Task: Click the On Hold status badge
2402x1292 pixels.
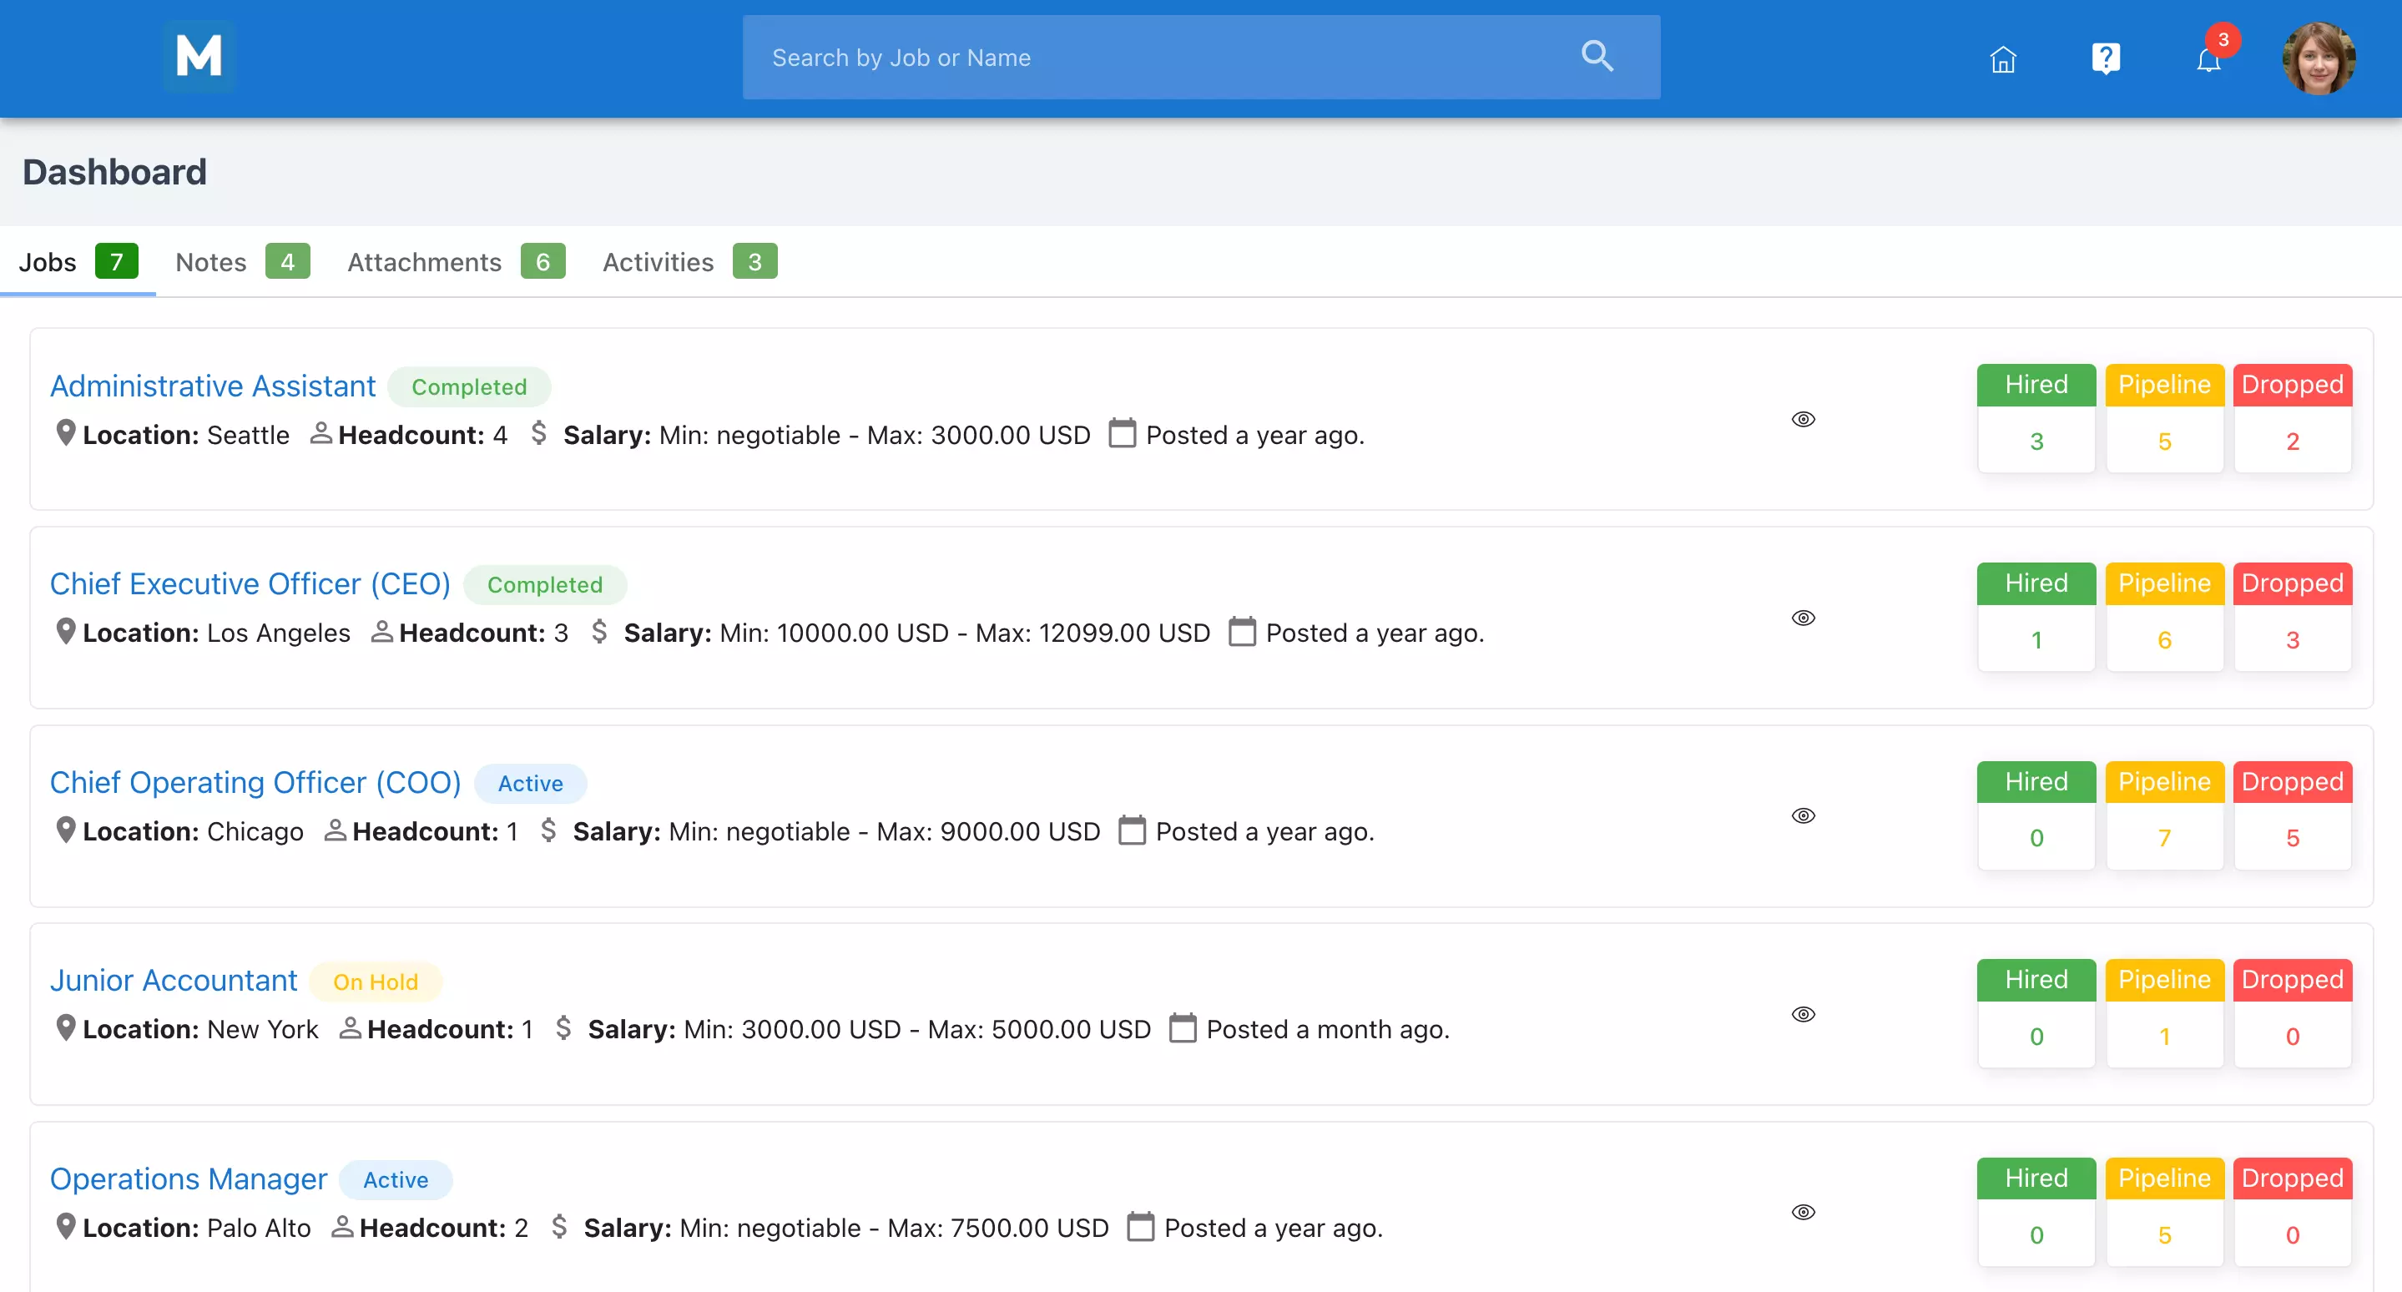Action: click(376, 981)
